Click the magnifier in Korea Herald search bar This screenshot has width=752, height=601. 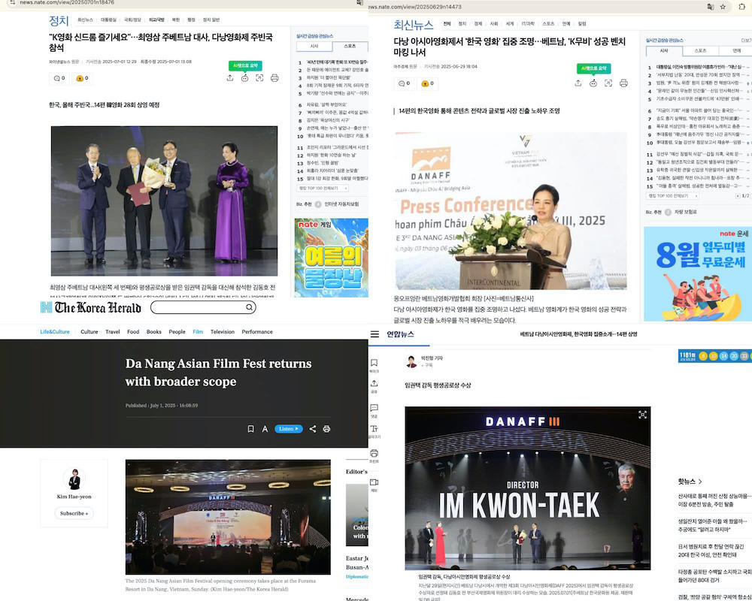coord(250,307)
